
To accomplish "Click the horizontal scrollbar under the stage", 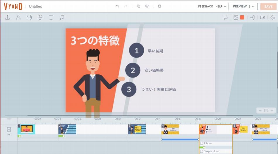I will coord(140,115).
